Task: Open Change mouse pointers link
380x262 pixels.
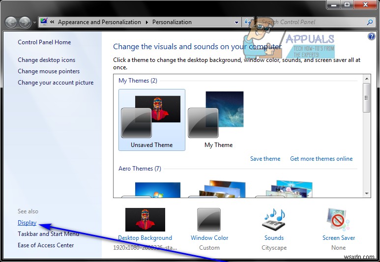Action: tap(49, 71)
